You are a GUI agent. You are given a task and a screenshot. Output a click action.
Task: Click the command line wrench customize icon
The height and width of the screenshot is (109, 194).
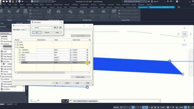(67, 101)
